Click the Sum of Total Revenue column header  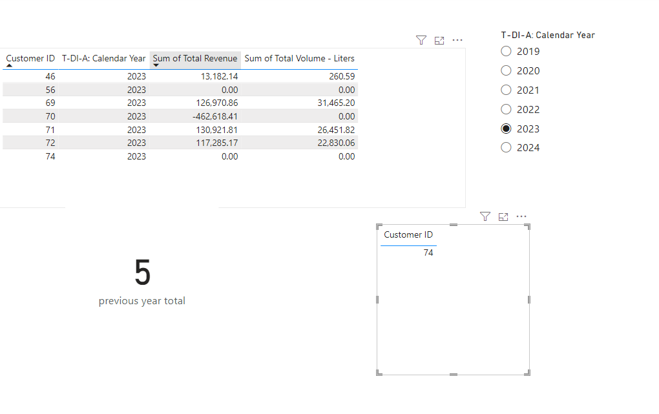195,58
